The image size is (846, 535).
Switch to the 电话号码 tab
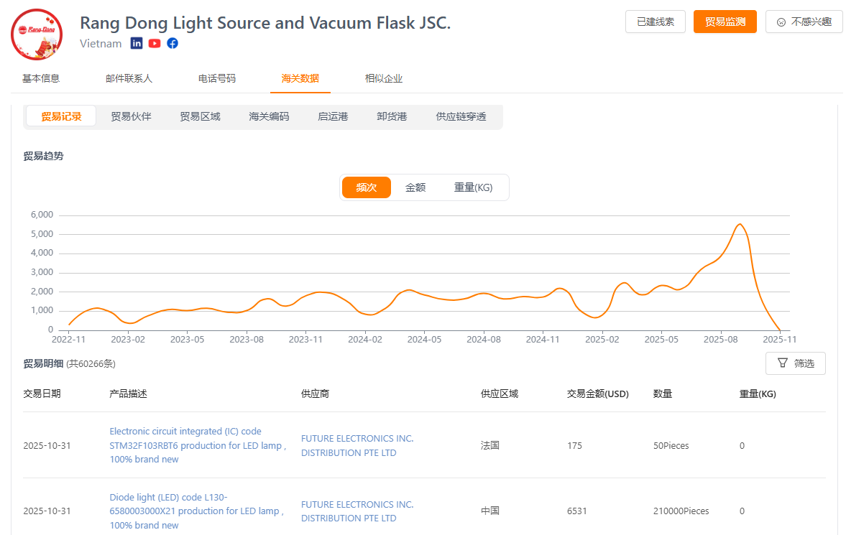pyautogui.click(x=217, y=79)
